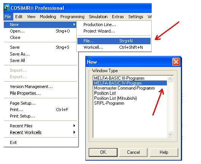The height and width of the screenshot is (164, 201).
Task: Open the Edit menu
Action: (19, 17)
